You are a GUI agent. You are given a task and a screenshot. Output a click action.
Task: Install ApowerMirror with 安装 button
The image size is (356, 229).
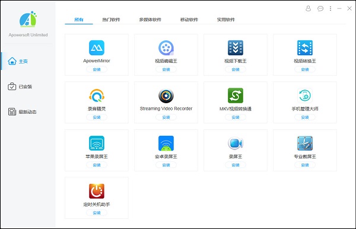click(x=97, y=69)
